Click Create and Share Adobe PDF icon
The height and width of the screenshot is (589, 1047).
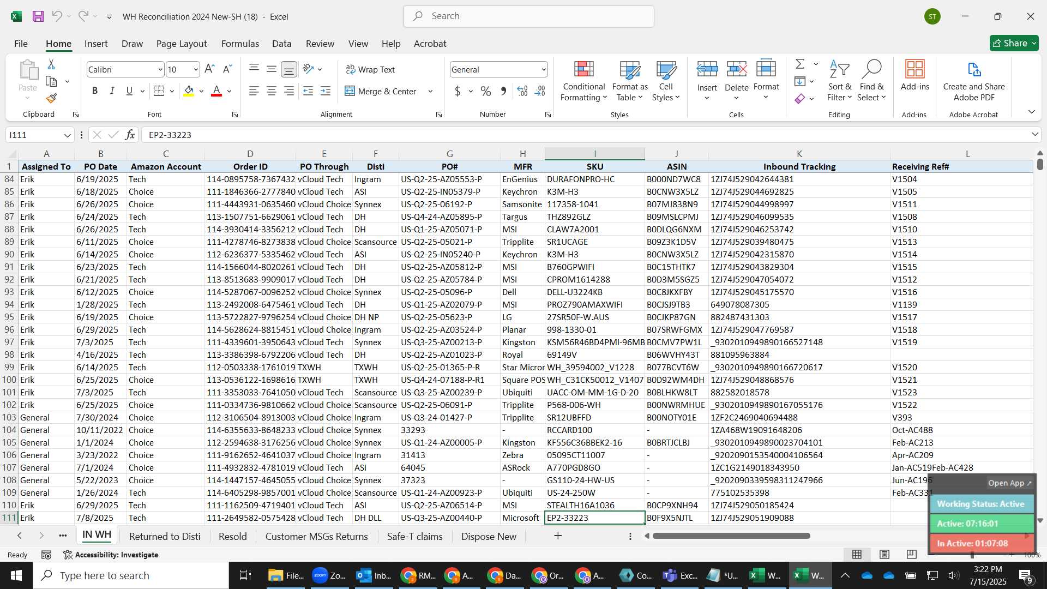pyautogui.click(x=974, y=81)
